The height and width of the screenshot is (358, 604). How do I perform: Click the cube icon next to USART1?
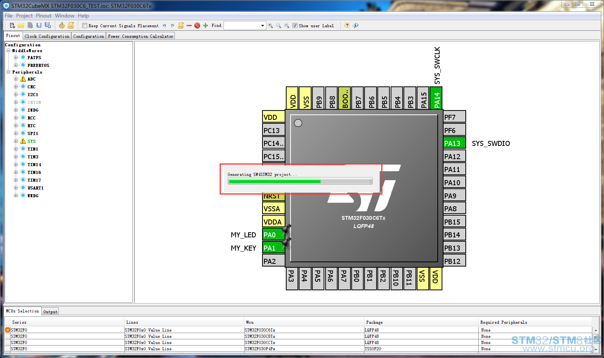[23, 188]
